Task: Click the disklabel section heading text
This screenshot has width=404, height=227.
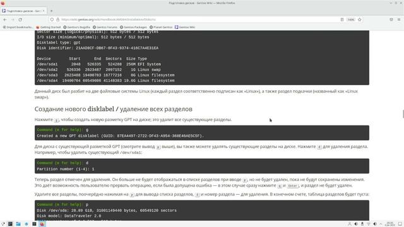Action: pos(114,109)
